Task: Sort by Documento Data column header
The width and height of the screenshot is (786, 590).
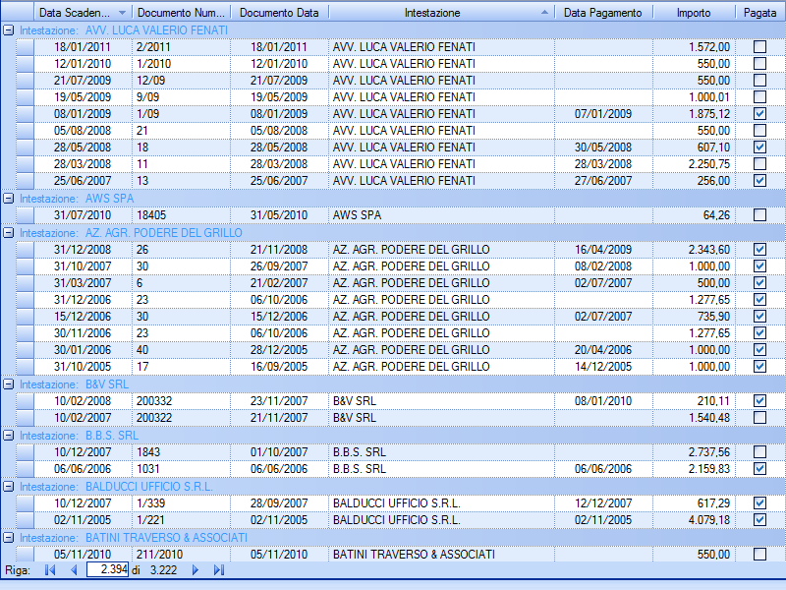Action: click(x=279, y=13)
